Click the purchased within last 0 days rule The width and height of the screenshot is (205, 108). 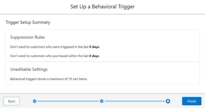coord(55,56)
